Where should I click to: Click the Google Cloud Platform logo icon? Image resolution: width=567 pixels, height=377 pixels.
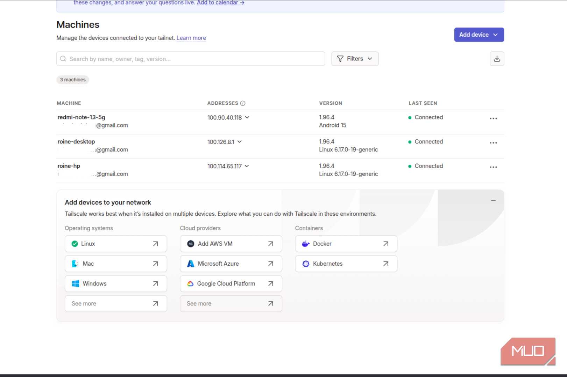pyautogui.click(x=190, y=284)
